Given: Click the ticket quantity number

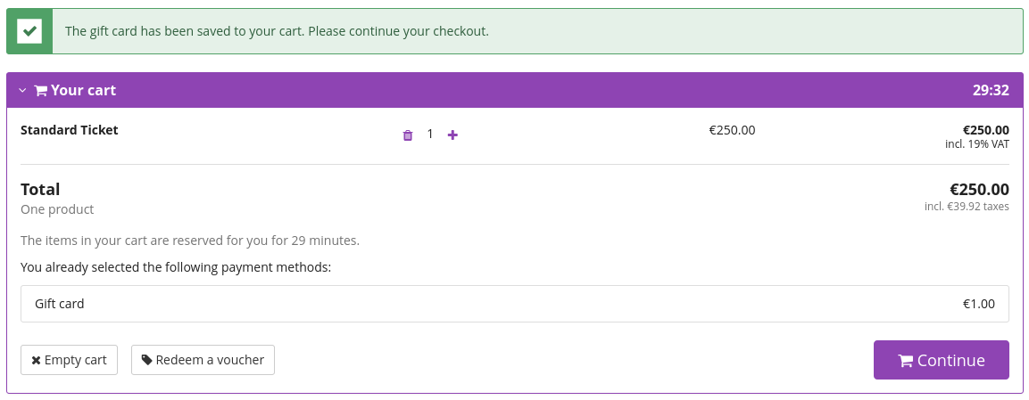Looking at the screenshot, I should pyautogui.click(x=430, y=135).
